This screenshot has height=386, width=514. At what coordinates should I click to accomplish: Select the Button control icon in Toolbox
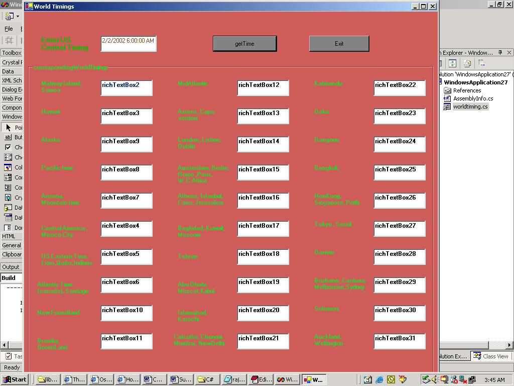[8, 137]
